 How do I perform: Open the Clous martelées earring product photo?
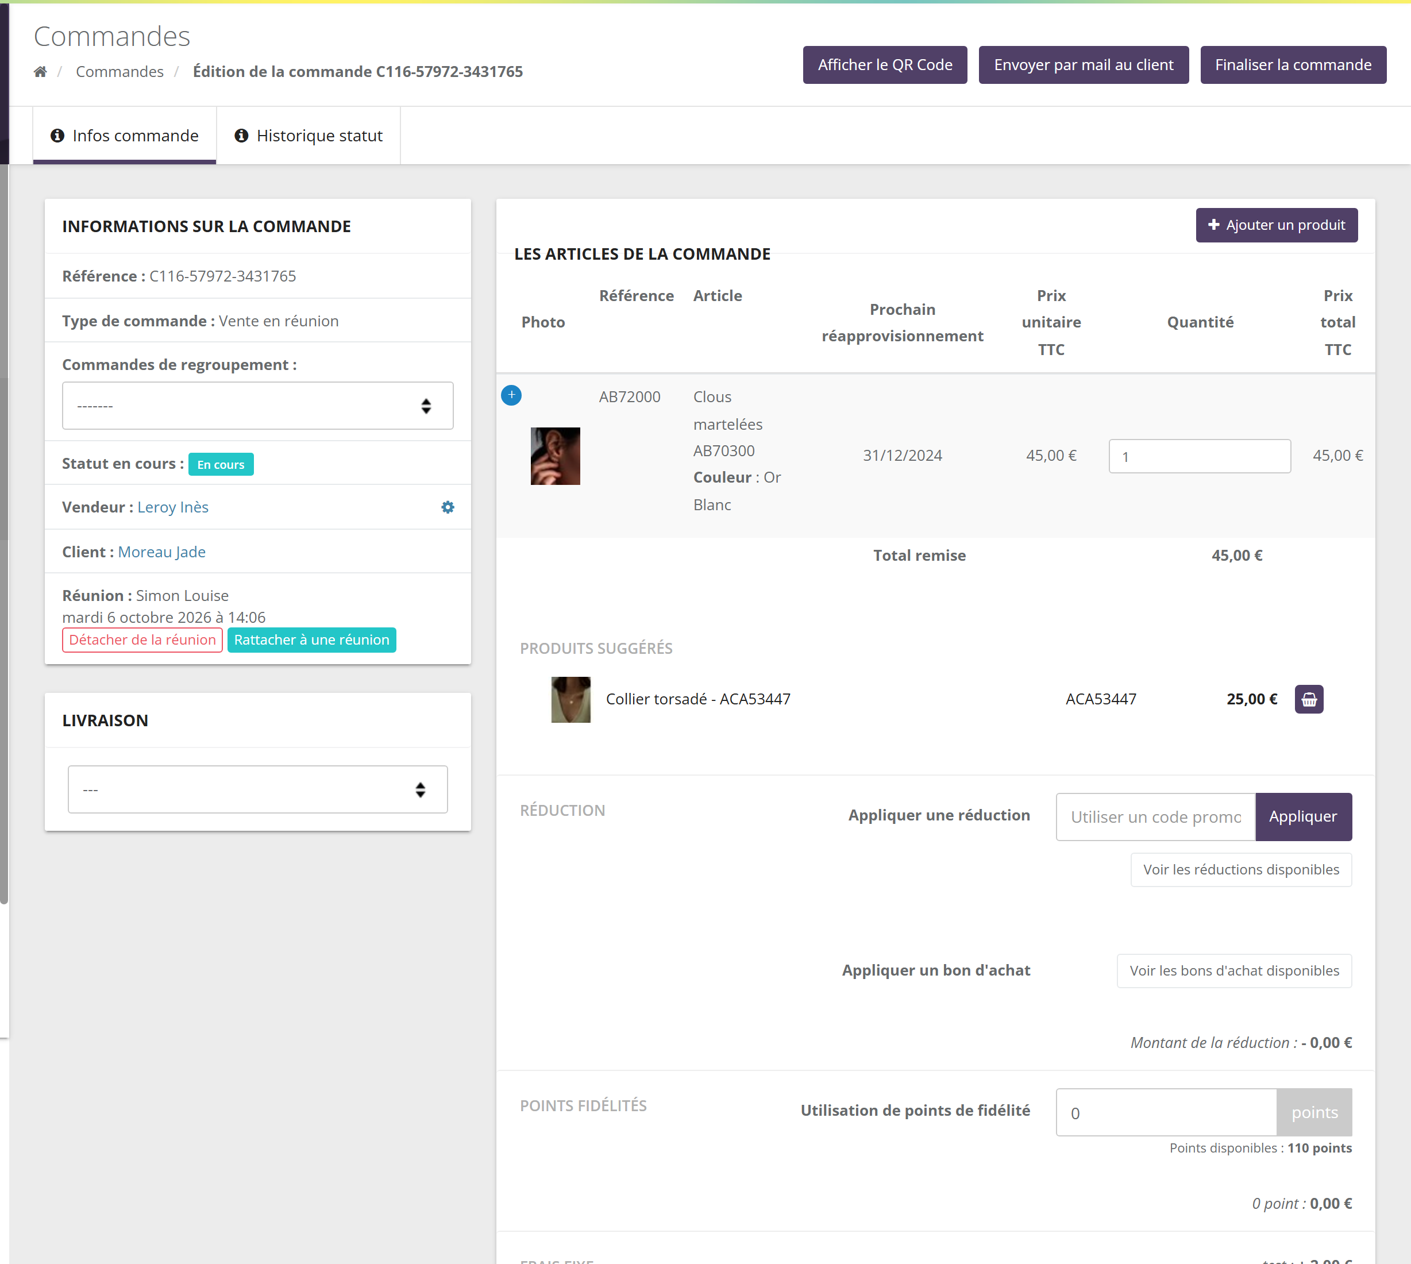pyautogui.click(x=556, y=456)
